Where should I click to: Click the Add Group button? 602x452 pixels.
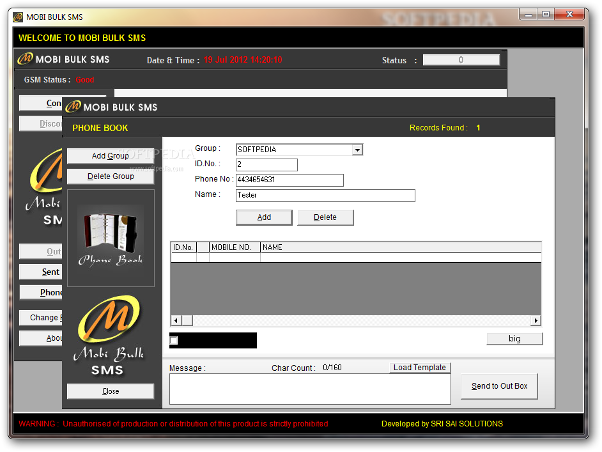click(x=111, y=156)
